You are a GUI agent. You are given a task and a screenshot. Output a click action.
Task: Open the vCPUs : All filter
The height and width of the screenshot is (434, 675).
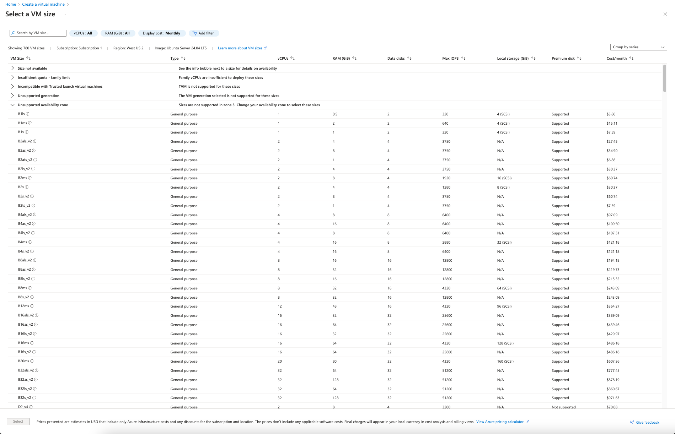pos(83,33)
